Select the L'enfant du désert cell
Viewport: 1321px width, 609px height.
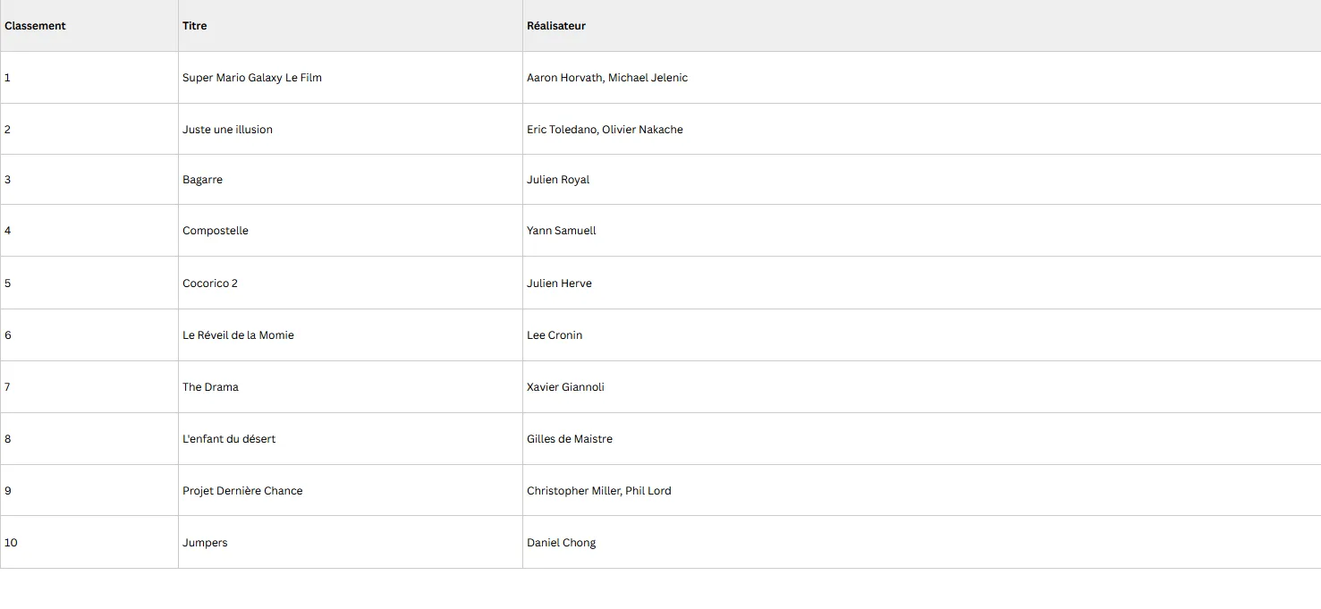[229, 439]
